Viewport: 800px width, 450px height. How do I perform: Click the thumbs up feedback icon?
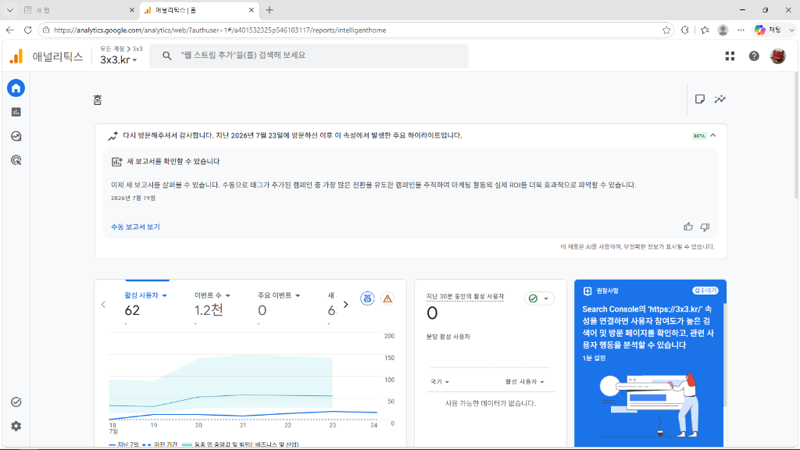pos(688,227)
